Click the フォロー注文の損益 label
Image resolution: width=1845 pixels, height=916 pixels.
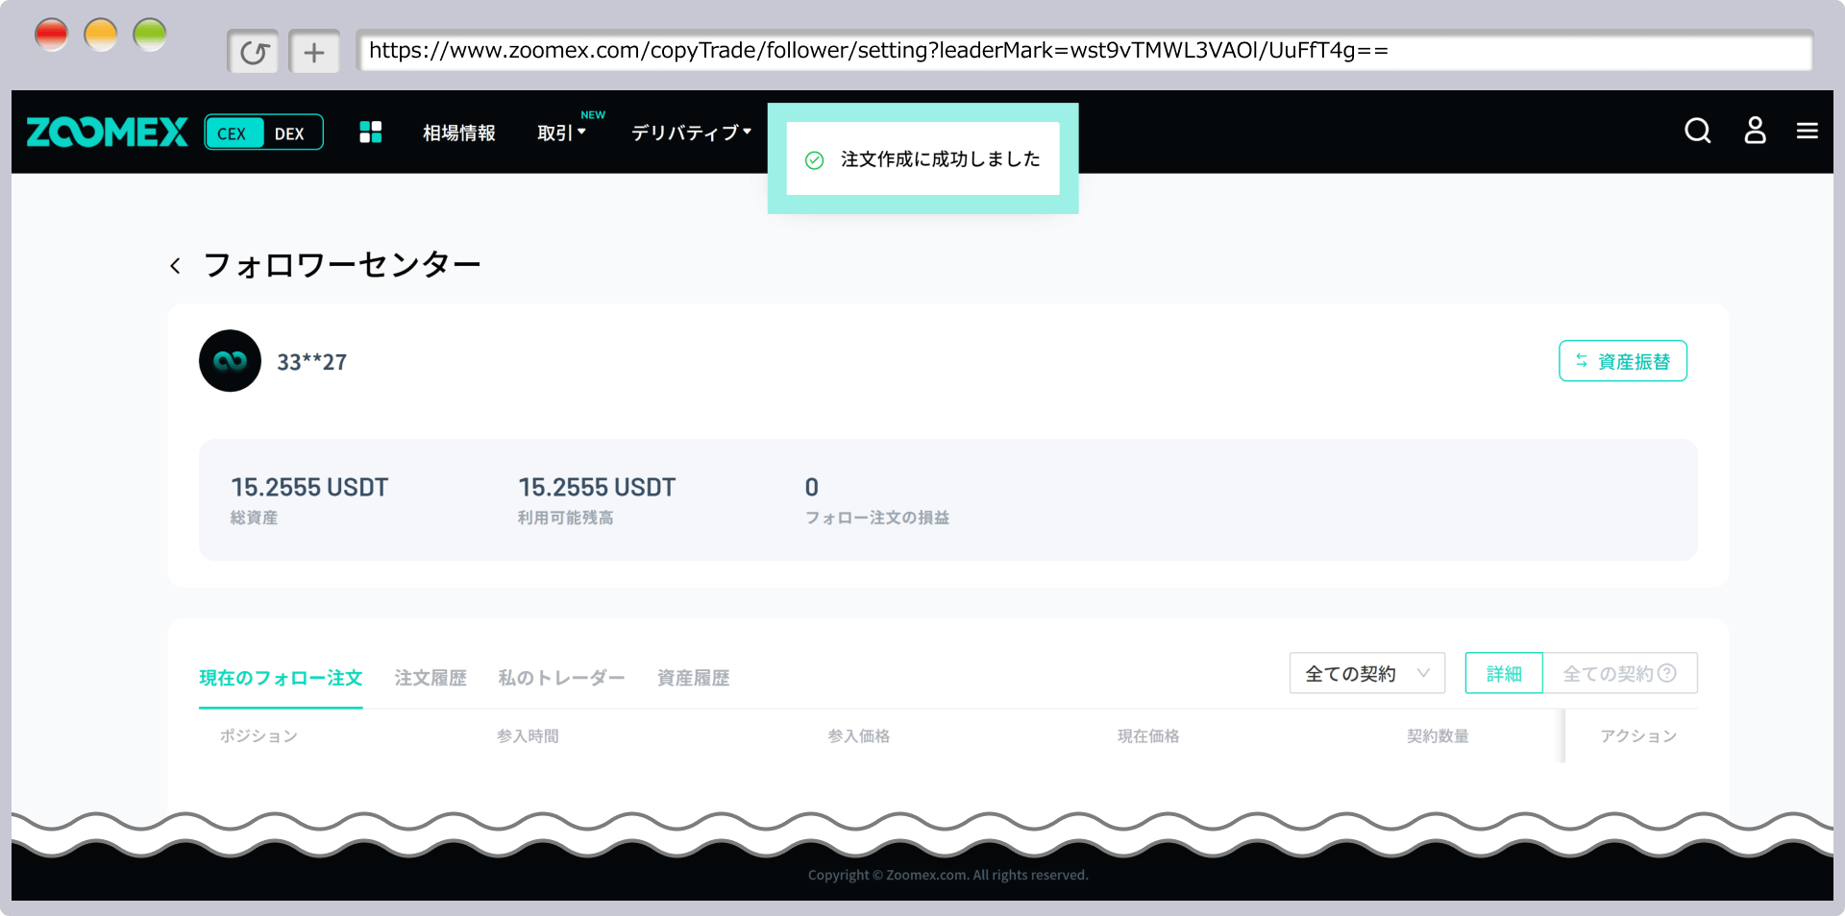coord(877,518)
